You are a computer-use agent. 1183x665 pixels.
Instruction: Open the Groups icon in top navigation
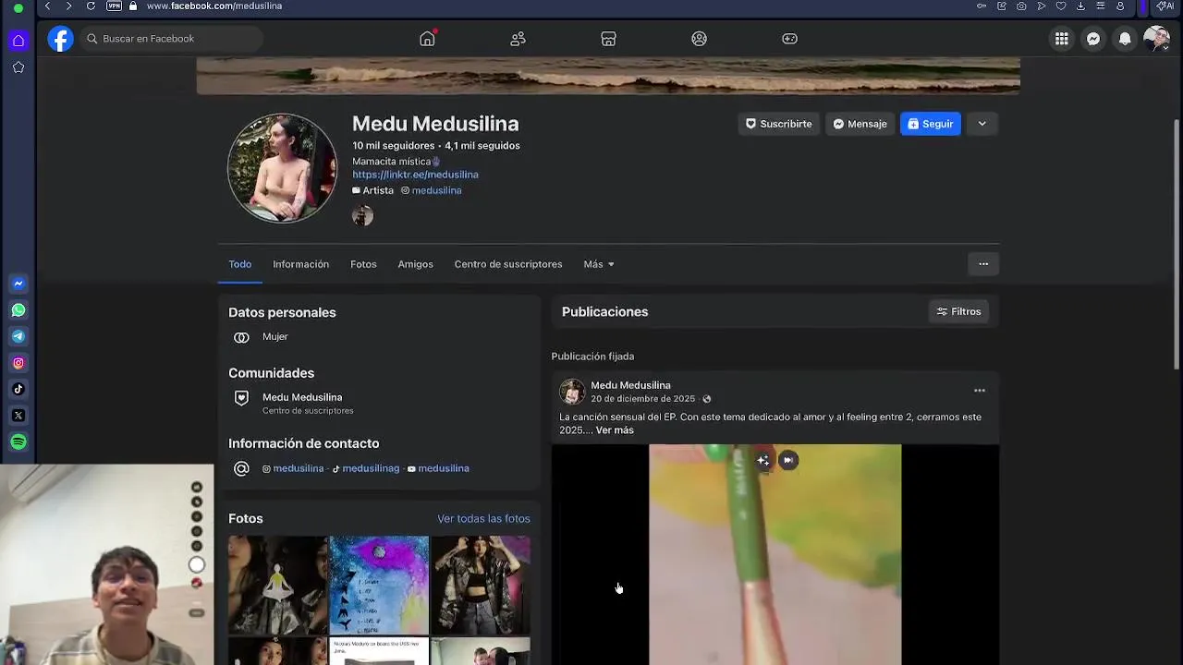pyautogui.click(x=699, y=39)
